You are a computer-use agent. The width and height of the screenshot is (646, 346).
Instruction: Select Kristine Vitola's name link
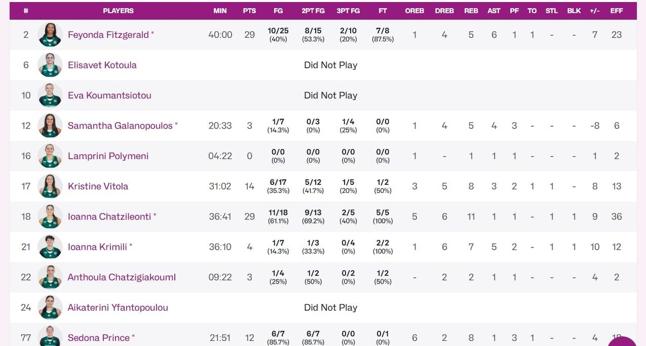97,186
